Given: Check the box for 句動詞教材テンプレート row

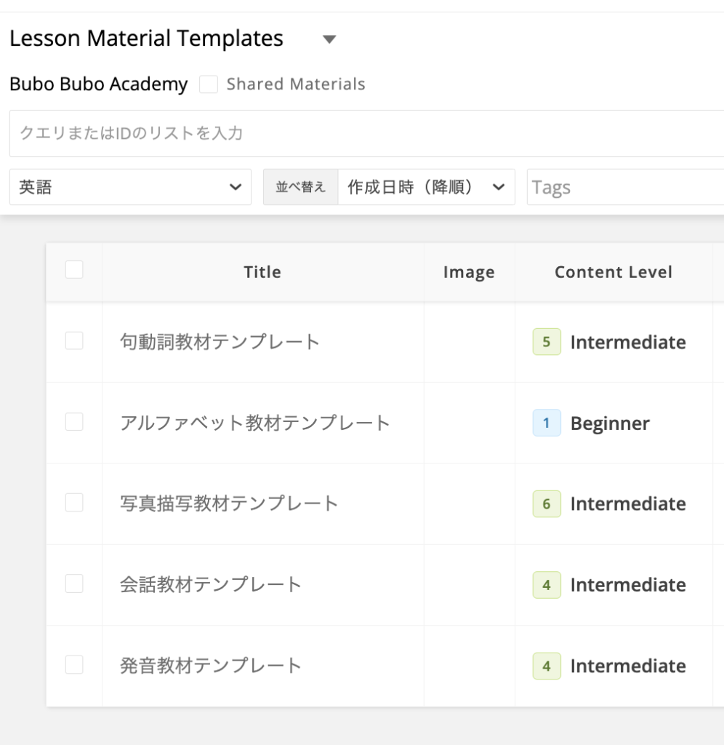Looking at the screenshot, I should tap(74, 340).
